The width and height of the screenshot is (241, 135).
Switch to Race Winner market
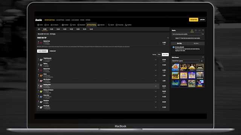pos(43,51)
